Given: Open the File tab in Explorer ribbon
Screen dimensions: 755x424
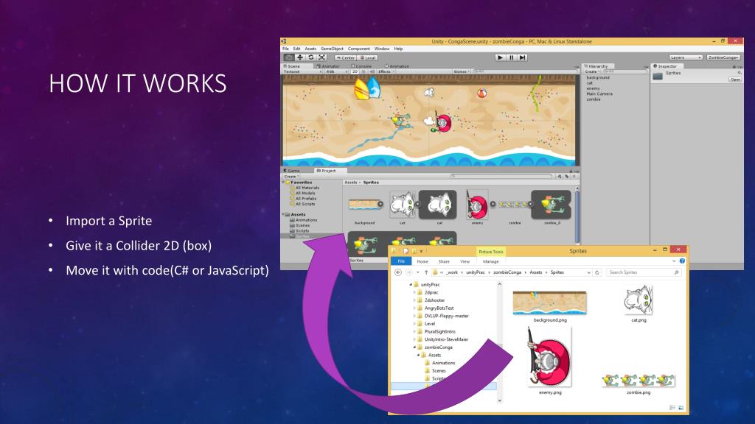Looking at the screenshot, I should click(x=401, y=261).
